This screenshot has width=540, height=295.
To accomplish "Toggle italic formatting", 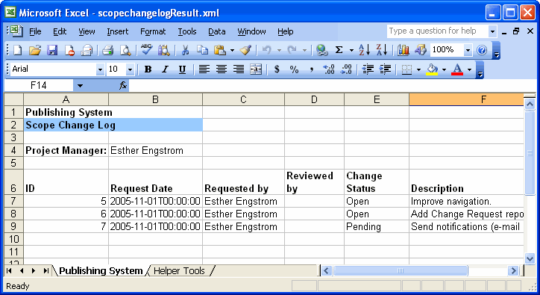I will (x=165, y=69).
